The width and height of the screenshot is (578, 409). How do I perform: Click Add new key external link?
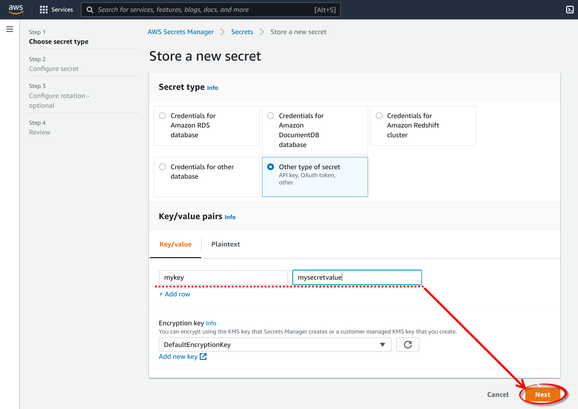coord(183,357)
